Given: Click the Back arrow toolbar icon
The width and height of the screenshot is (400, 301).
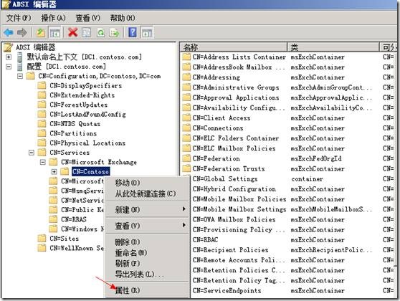Looking at the screenshot, I should 9,32.
